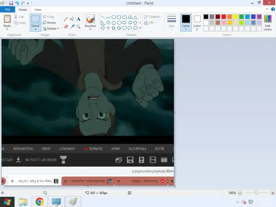Select the Five-point star shape
This screenshot has height=207, width=276.
[x=114, y=28]
